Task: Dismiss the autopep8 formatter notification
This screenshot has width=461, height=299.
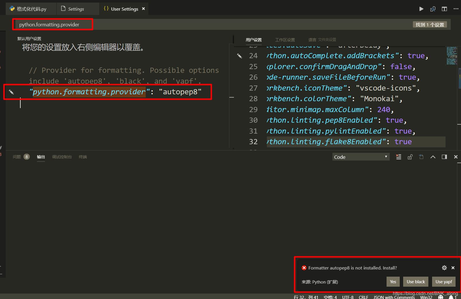Action: (x=453, y=268)
